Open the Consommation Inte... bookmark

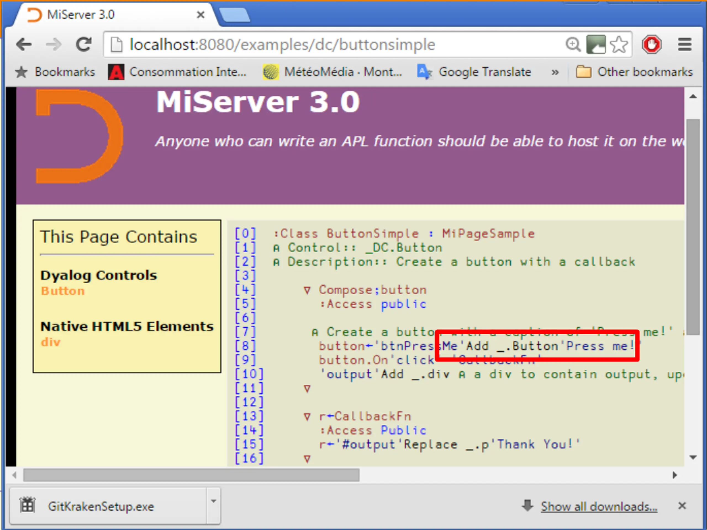click(x=177, y=72)
